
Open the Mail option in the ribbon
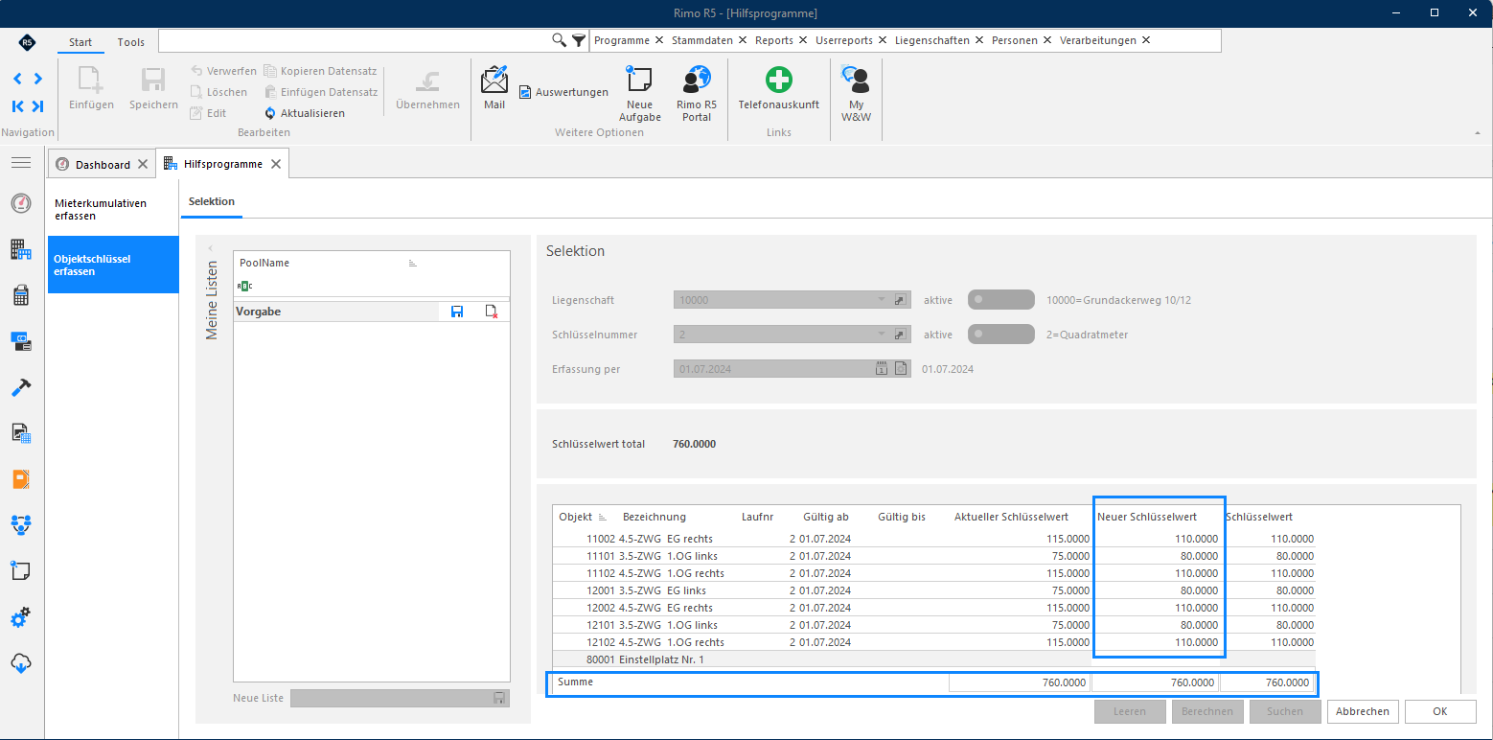point(494,87)
